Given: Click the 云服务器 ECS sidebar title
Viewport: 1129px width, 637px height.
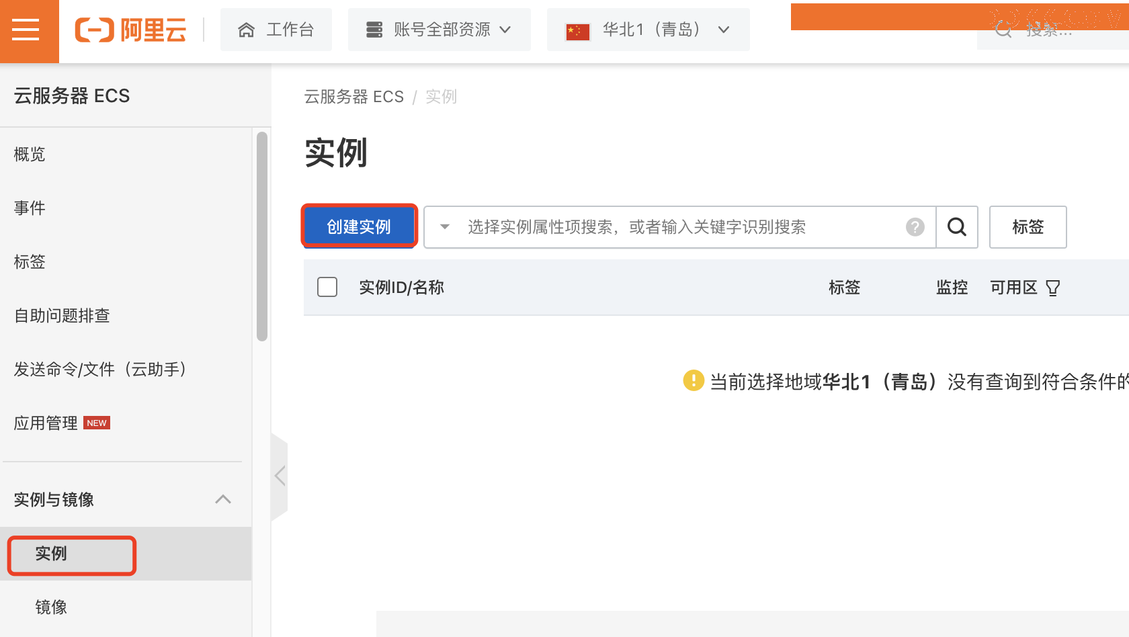Looking at the screenshot, I should [72, 96].
